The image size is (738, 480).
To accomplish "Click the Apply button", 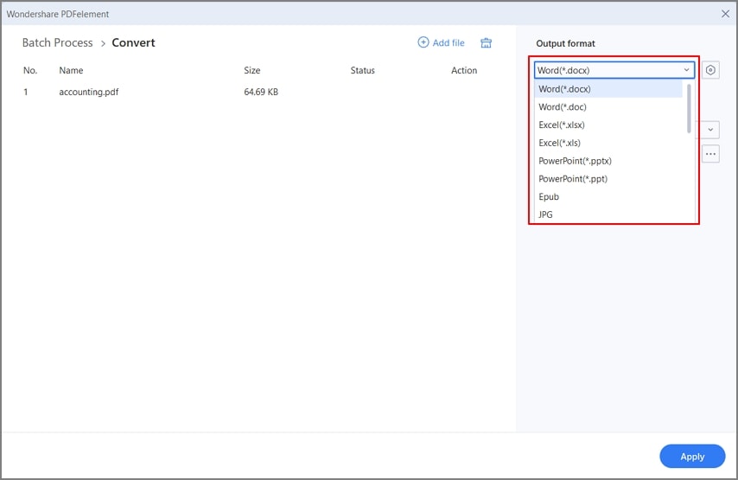I will coord(692,456).
